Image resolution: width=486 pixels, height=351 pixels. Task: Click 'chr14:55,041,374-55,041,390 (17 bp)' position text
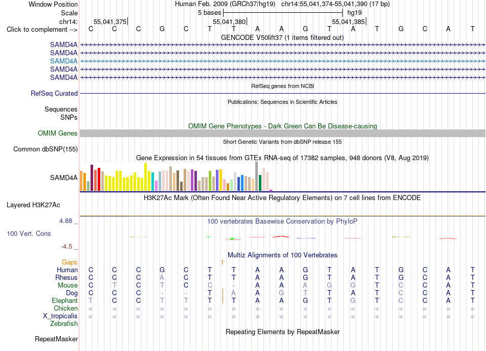(x=336, y=4)
